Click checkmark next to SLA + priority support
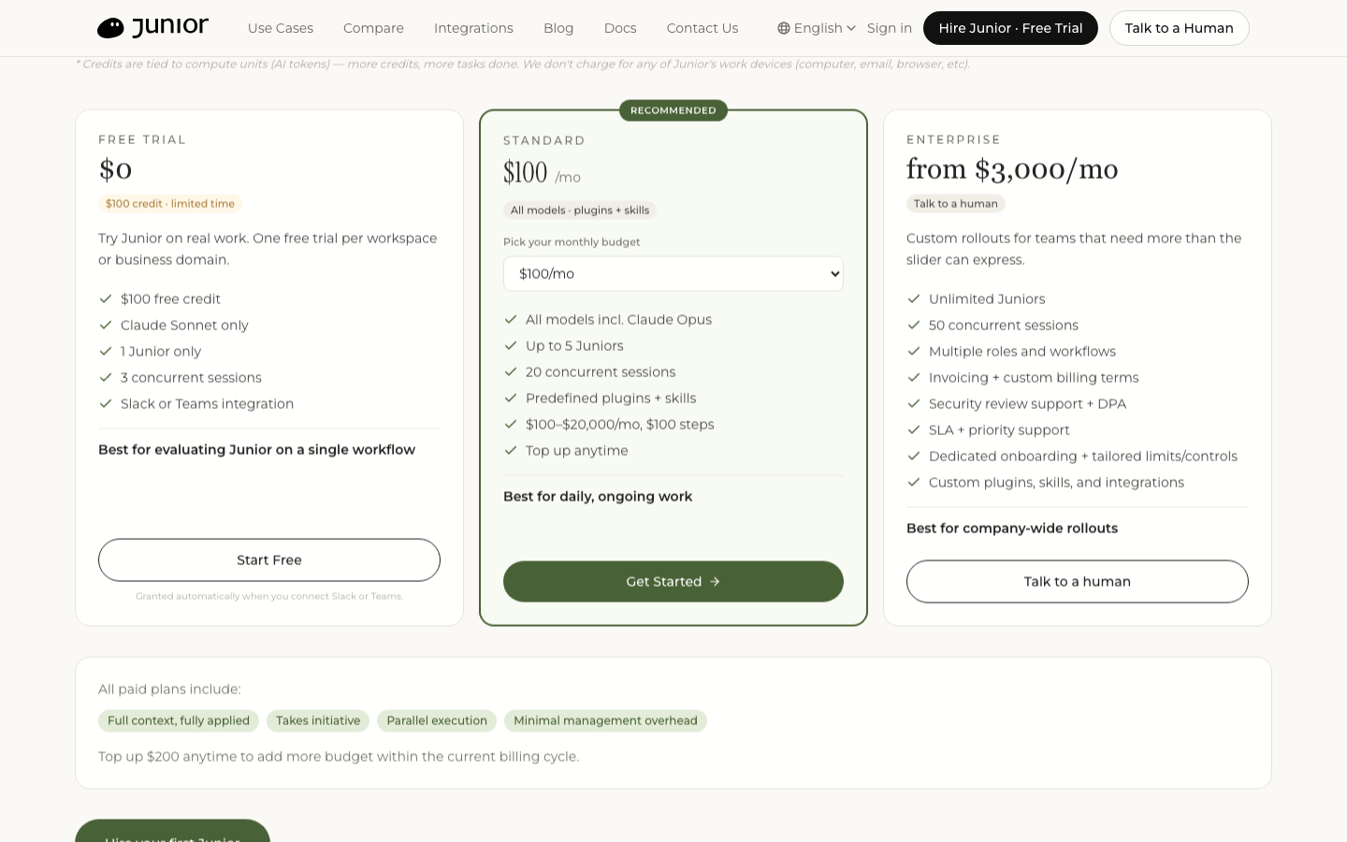The width and height of the screenshot is (1347, 842). click(914, 430)
